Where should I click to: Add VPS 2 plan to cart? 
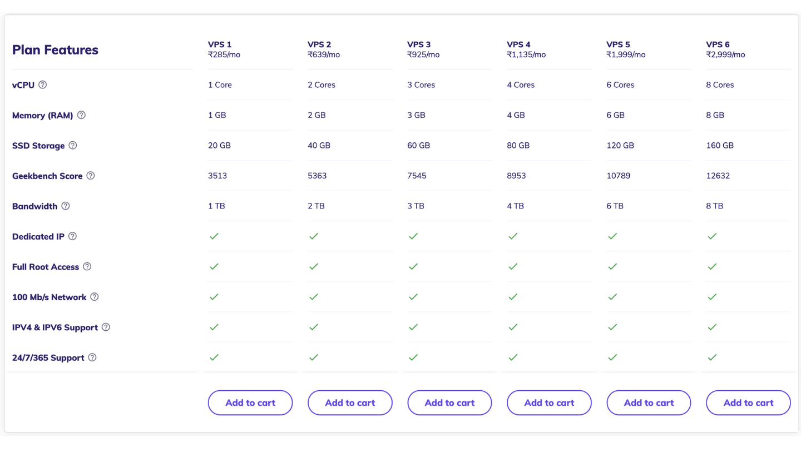pyautogui.click(x=350, y=403)
